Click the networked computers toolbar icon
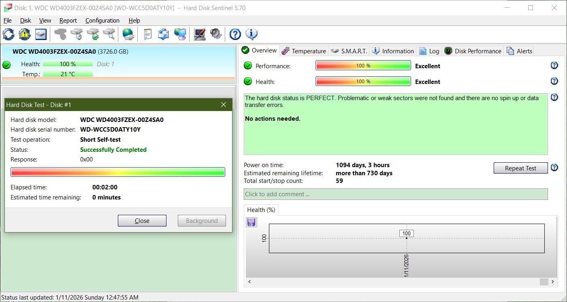 pyautogui.click(x=180, y=34)
